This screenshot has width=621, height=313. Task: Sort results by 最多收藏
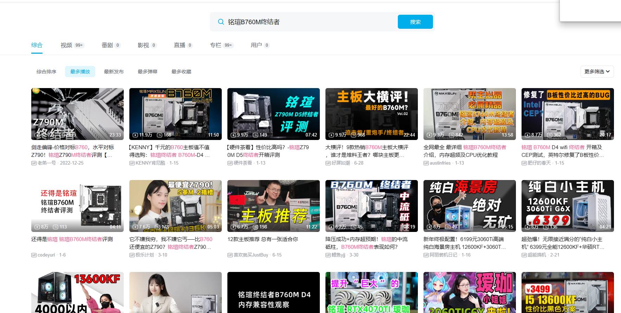tap(181, 72)
